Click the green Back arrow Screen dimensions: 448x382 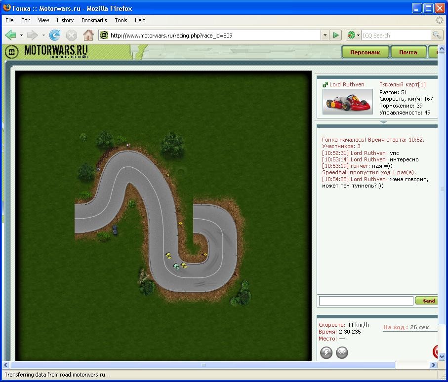pyautogui.click(x=10, y=35)
